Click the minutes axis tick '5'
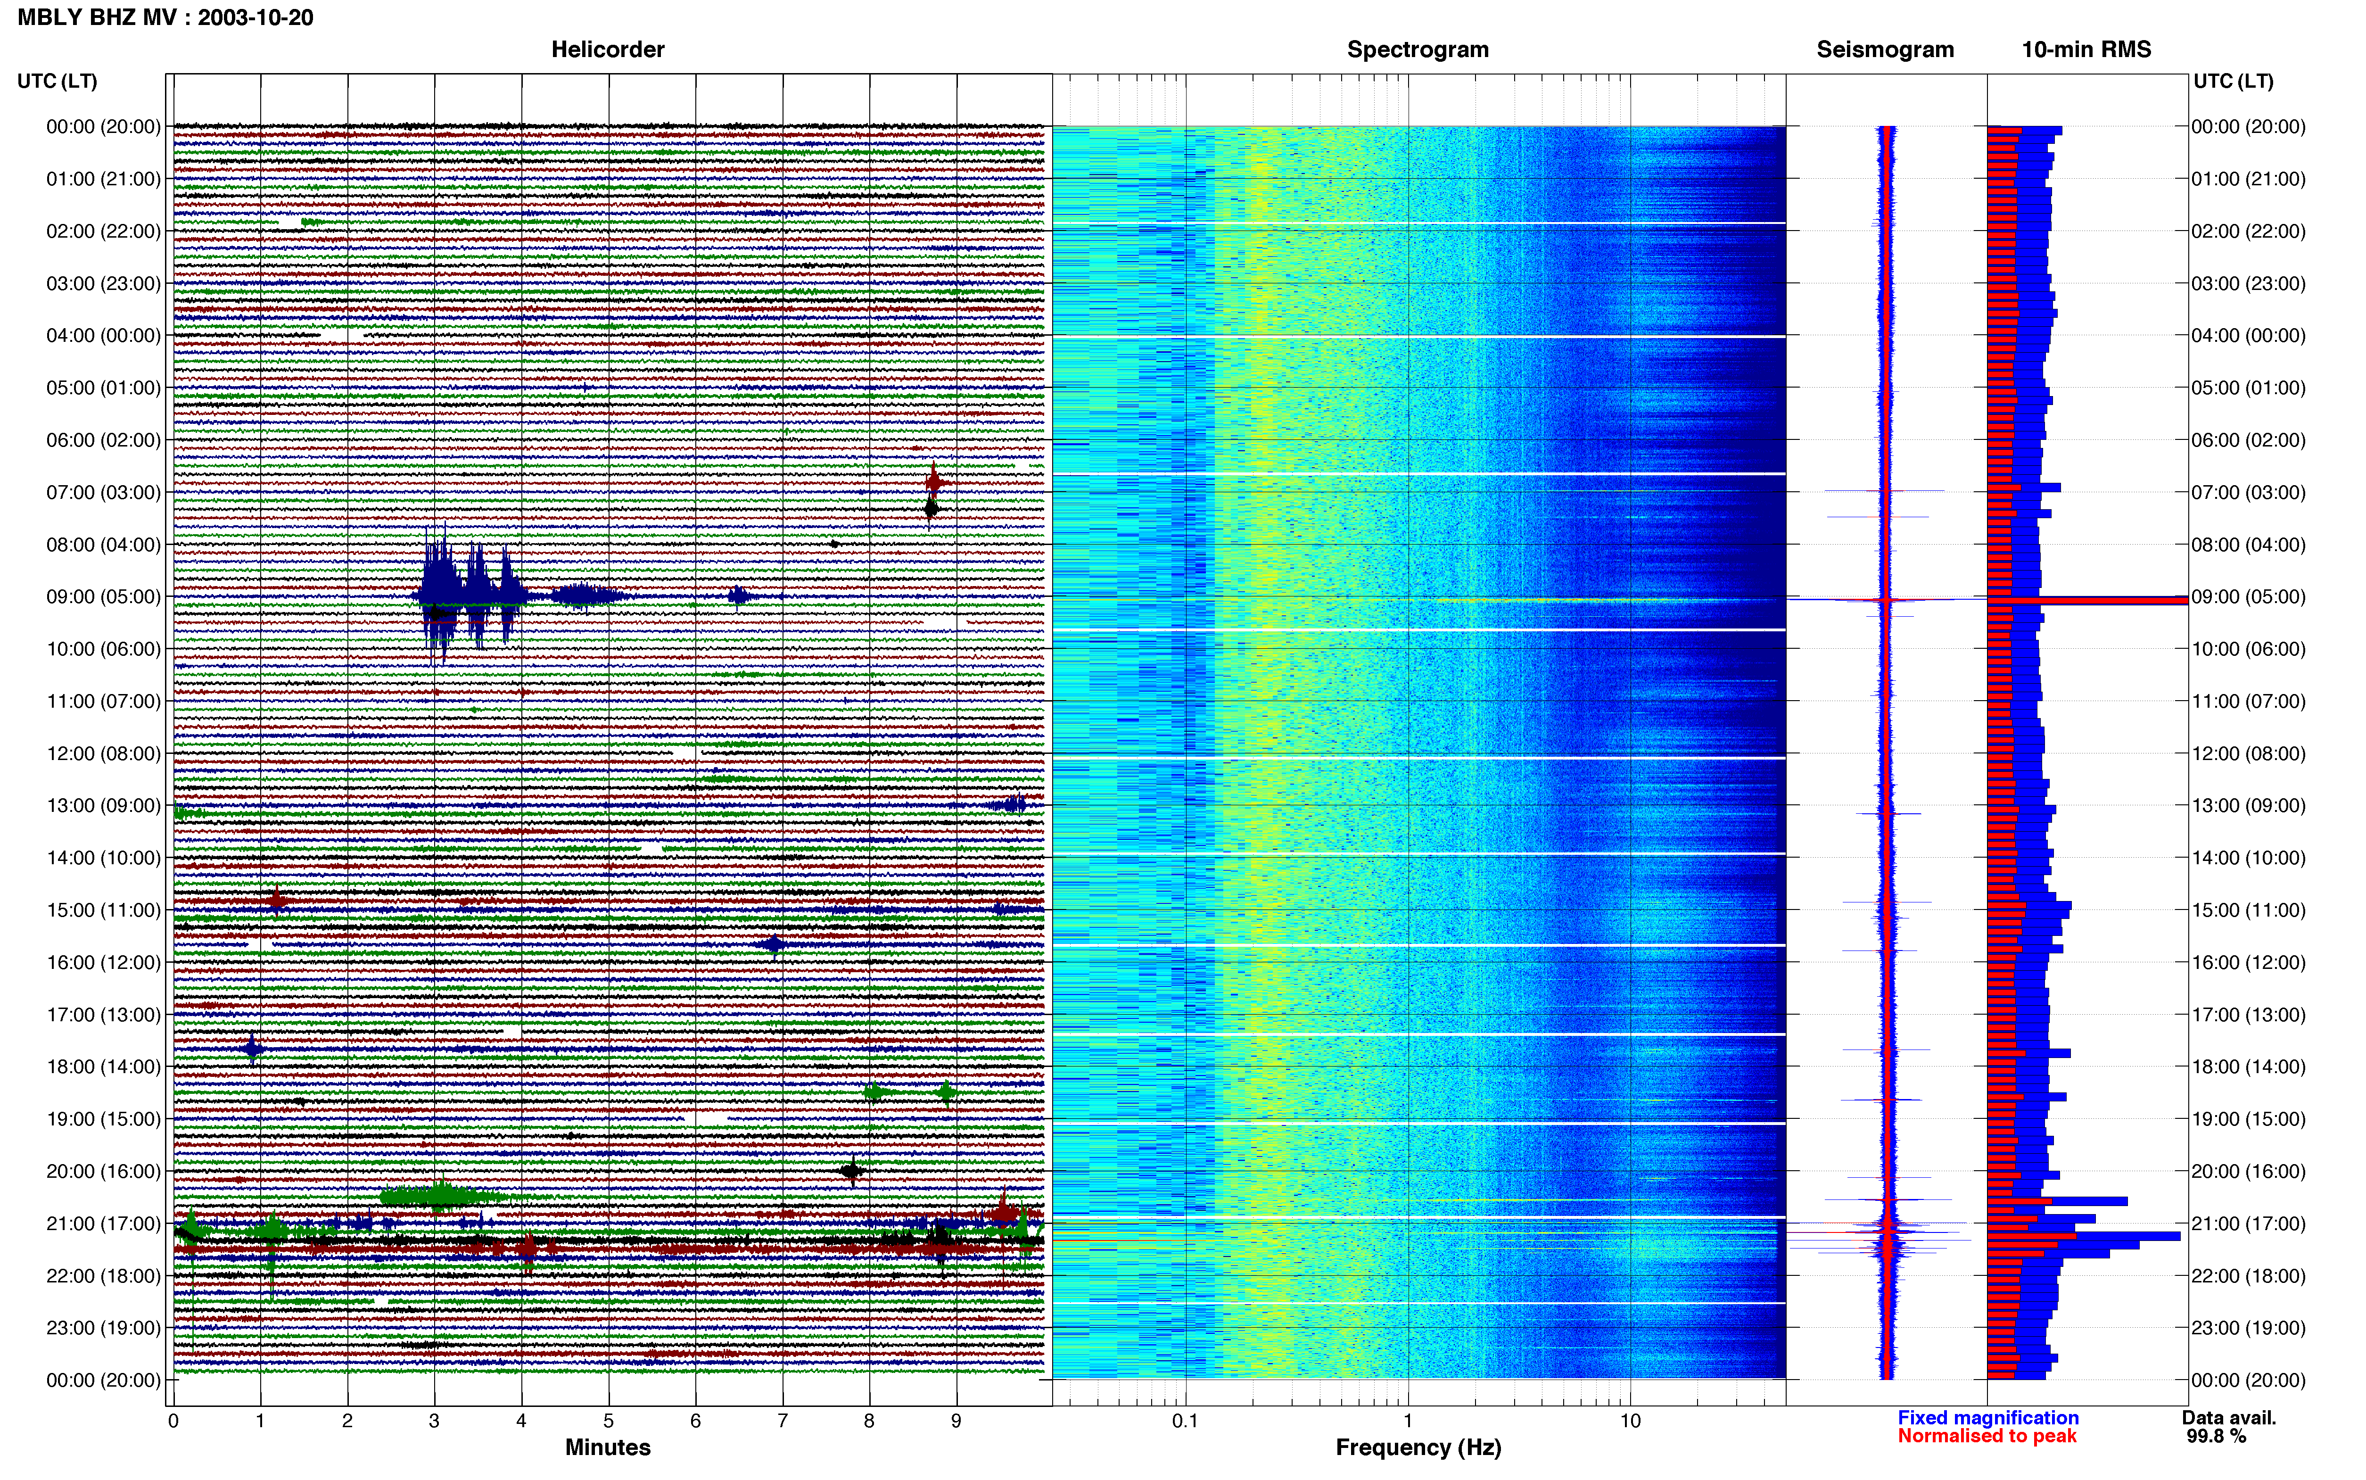Screen dimensions: 2366x1480 point(608,1420)
